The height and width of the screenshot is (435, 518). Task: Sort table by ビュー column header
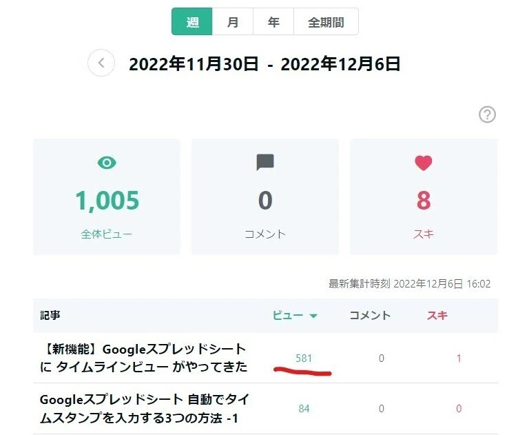pyautogui.click(x=288, y=315)
